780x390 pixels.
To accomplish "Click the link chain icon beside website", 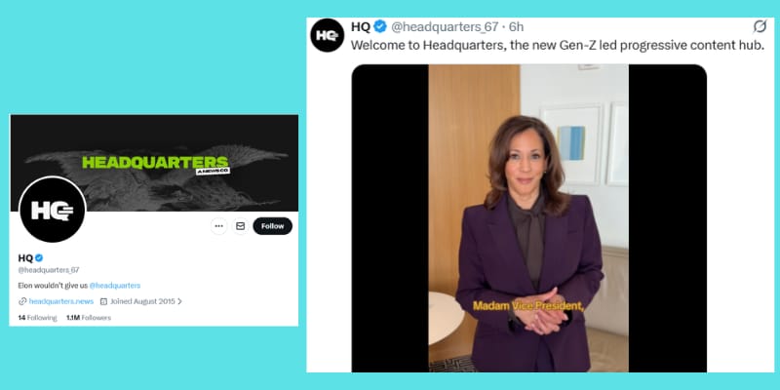I will click(22, 301).
